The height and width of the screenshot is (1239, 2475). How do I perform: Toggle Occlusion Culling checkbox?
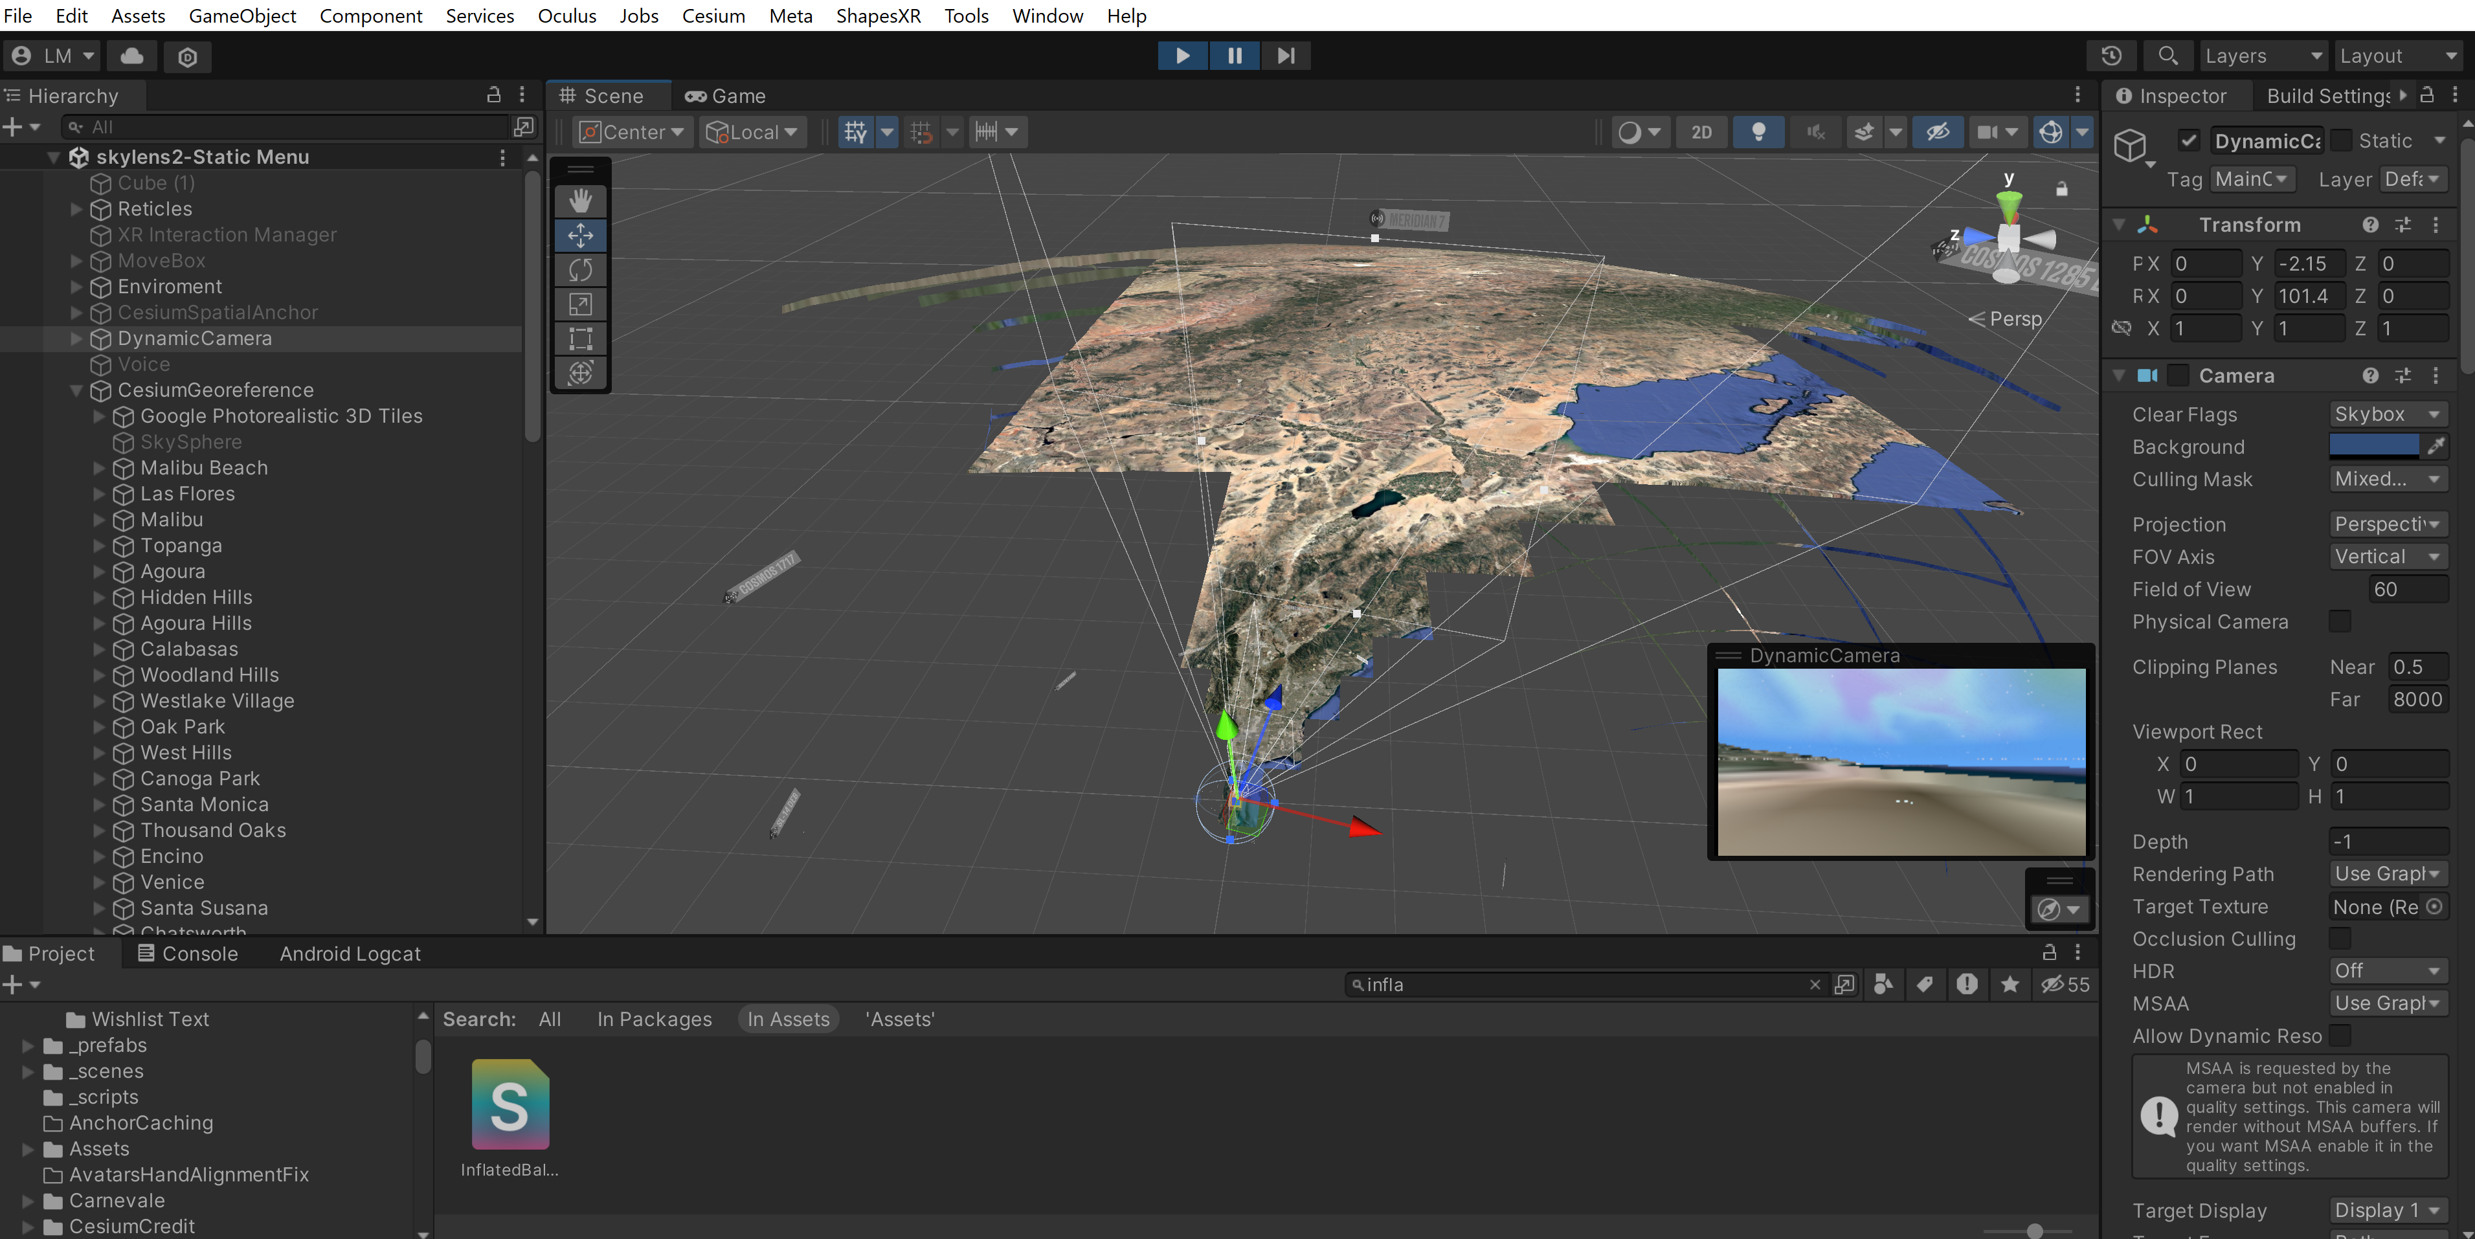tap(2340, 939)
